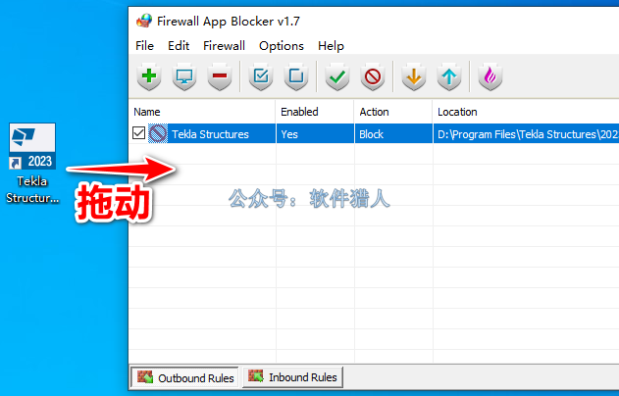The width and height of the screenshot is (619, 396).
Task: Click the cyan Move Up arrow icon
Action: coord(449,76)
